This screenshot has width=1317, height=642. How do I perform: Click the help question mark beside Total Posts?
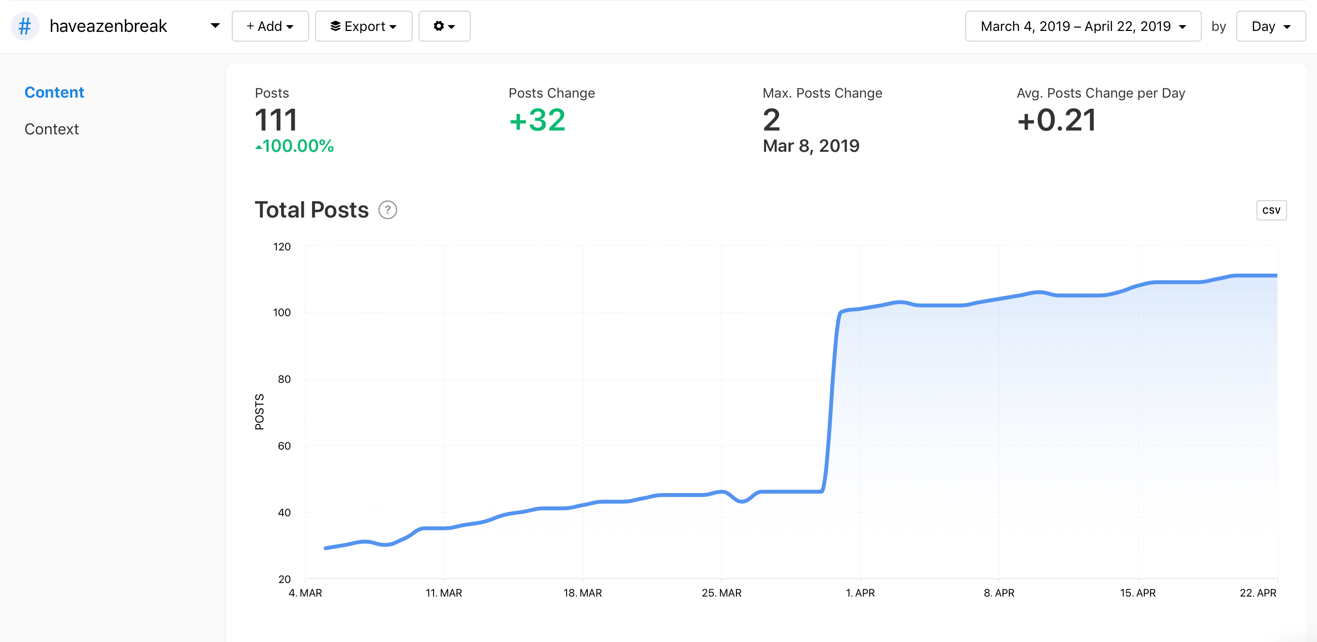(x=388, y=210)
